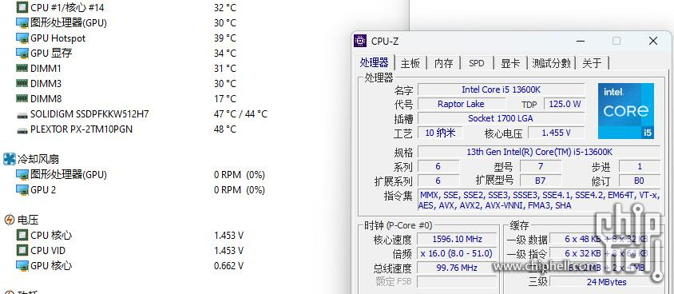The height and width of the screenshot is (294, 674).
Task: Click the TDP field 125.0 W
Action: pos(565,104)
